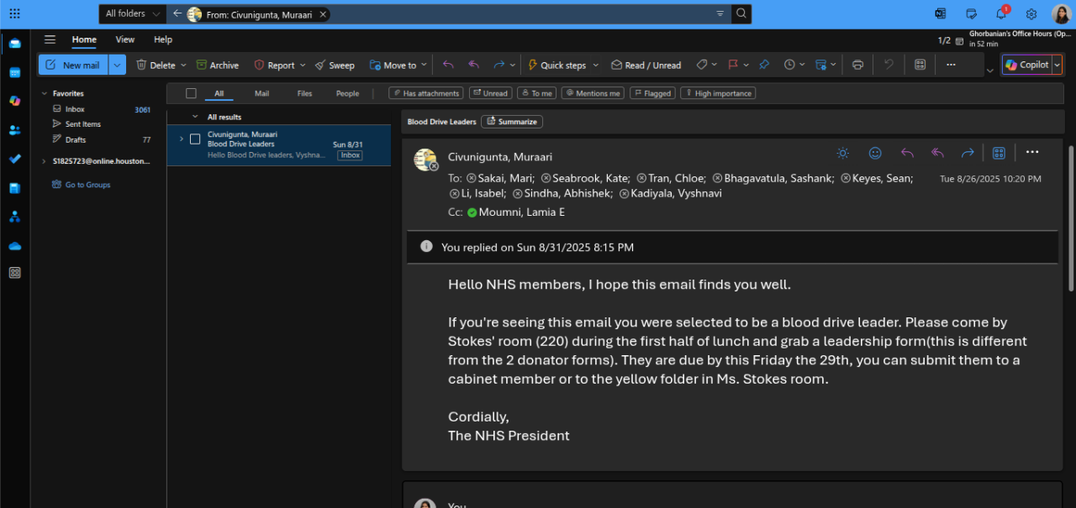
Task: Remove the From: Civunigunta, Muraari search chip
Action: coord(323,14)
